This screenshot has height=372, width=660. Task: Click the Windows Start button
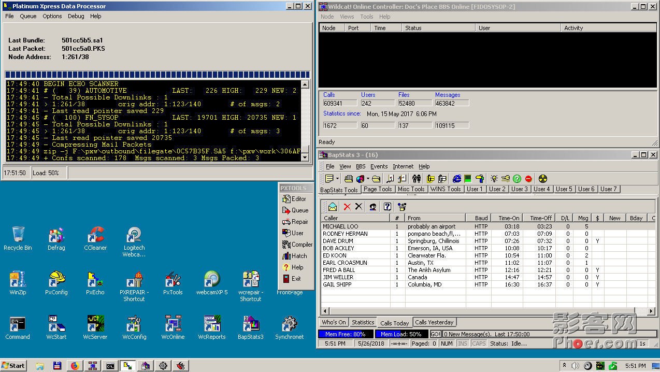coord(13,365)
